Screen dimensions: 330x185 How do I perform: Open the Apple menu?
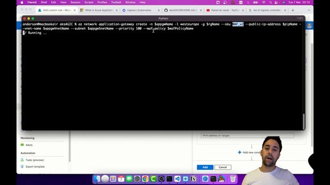point(22,2)
